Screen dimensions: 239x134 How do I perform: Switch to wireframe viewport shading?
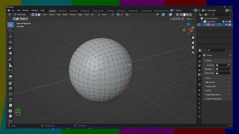coord(181,15)
